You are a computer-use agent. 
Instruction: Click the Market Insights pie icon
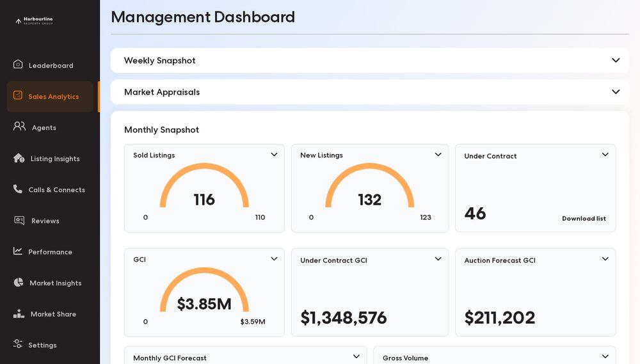pos(19,282)
